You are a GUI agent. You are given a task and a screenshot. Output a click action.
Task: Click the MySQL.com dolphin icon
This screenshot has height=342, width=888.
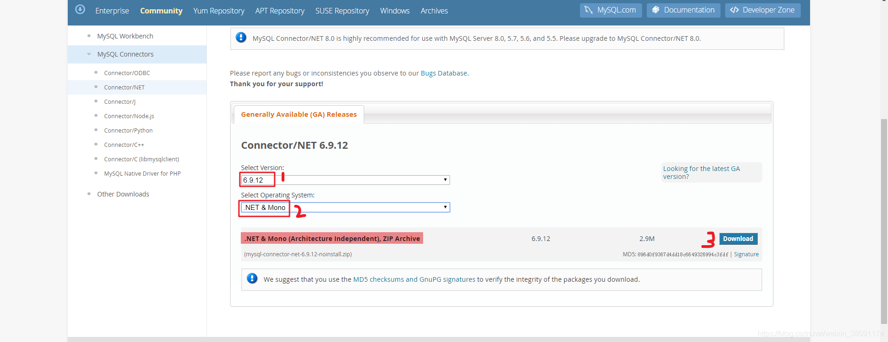pyautogui.click(x=588, y=10)
